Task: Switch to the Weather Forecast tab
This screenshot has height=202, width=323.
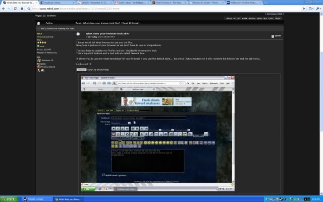Action: click(x=243, y=3)
